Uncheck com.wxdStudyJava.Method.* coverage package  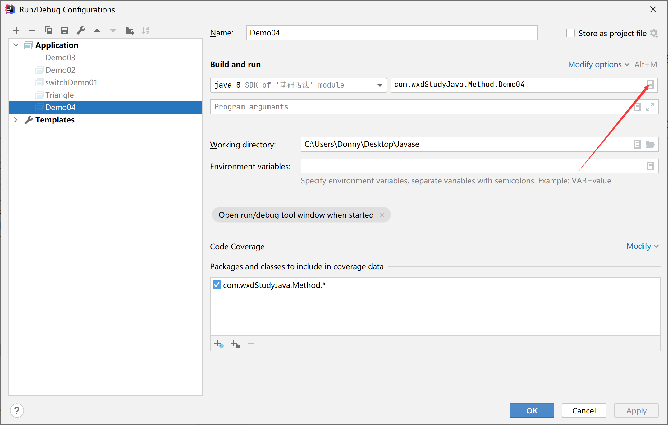pos(217,285)
